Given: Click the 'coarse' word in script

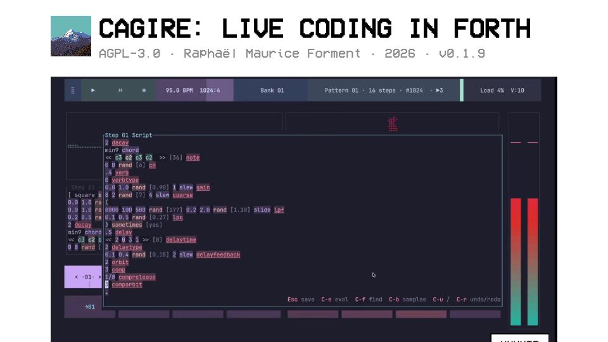Looking at the screenshot, I should point(182,195).
